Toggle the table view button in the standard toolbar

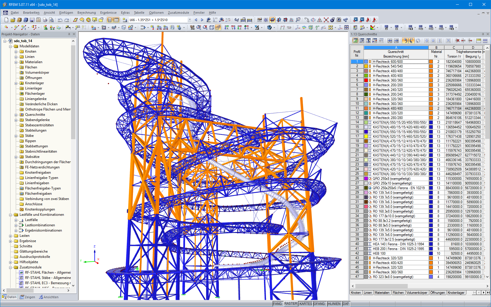click(x=117, y=20)
